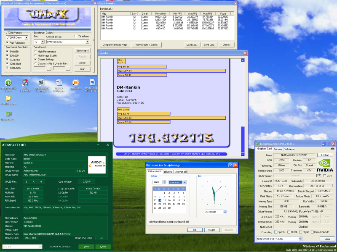Switch to Időzóna tab
Viewport: 337px width, 252px height.
click(168, 172)
